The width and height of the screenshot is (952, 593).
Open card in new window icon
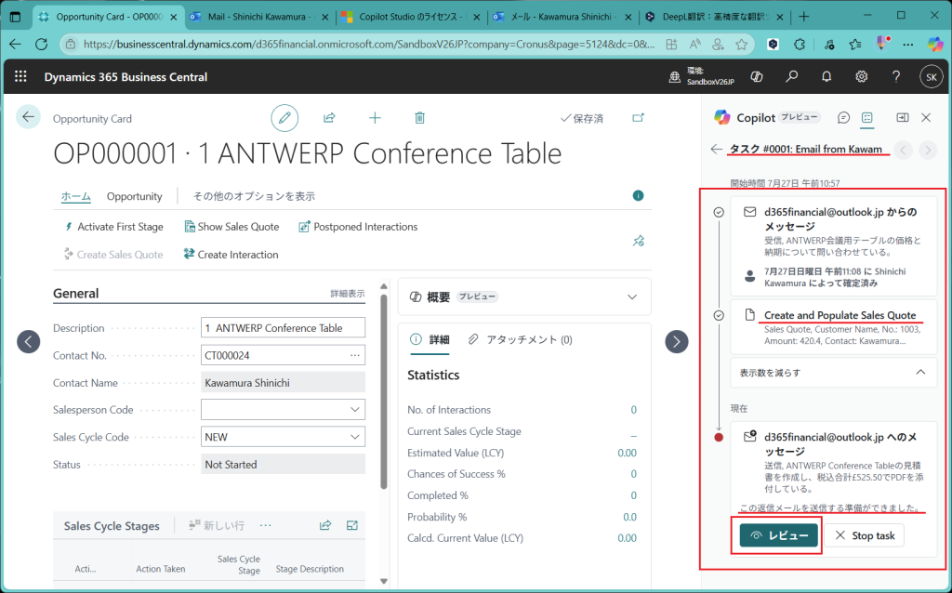coord(638,118)
